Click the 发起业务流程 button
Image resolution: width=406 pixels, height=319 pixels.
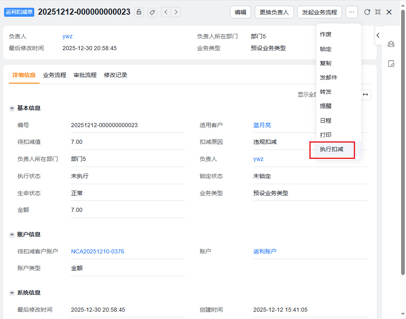(x=320, y=12)
